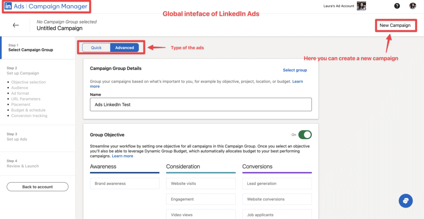Click the Select group link

(295, 70)
